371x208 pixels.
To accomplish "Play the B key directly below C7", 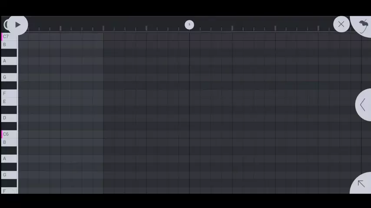I will coord(9,45).
